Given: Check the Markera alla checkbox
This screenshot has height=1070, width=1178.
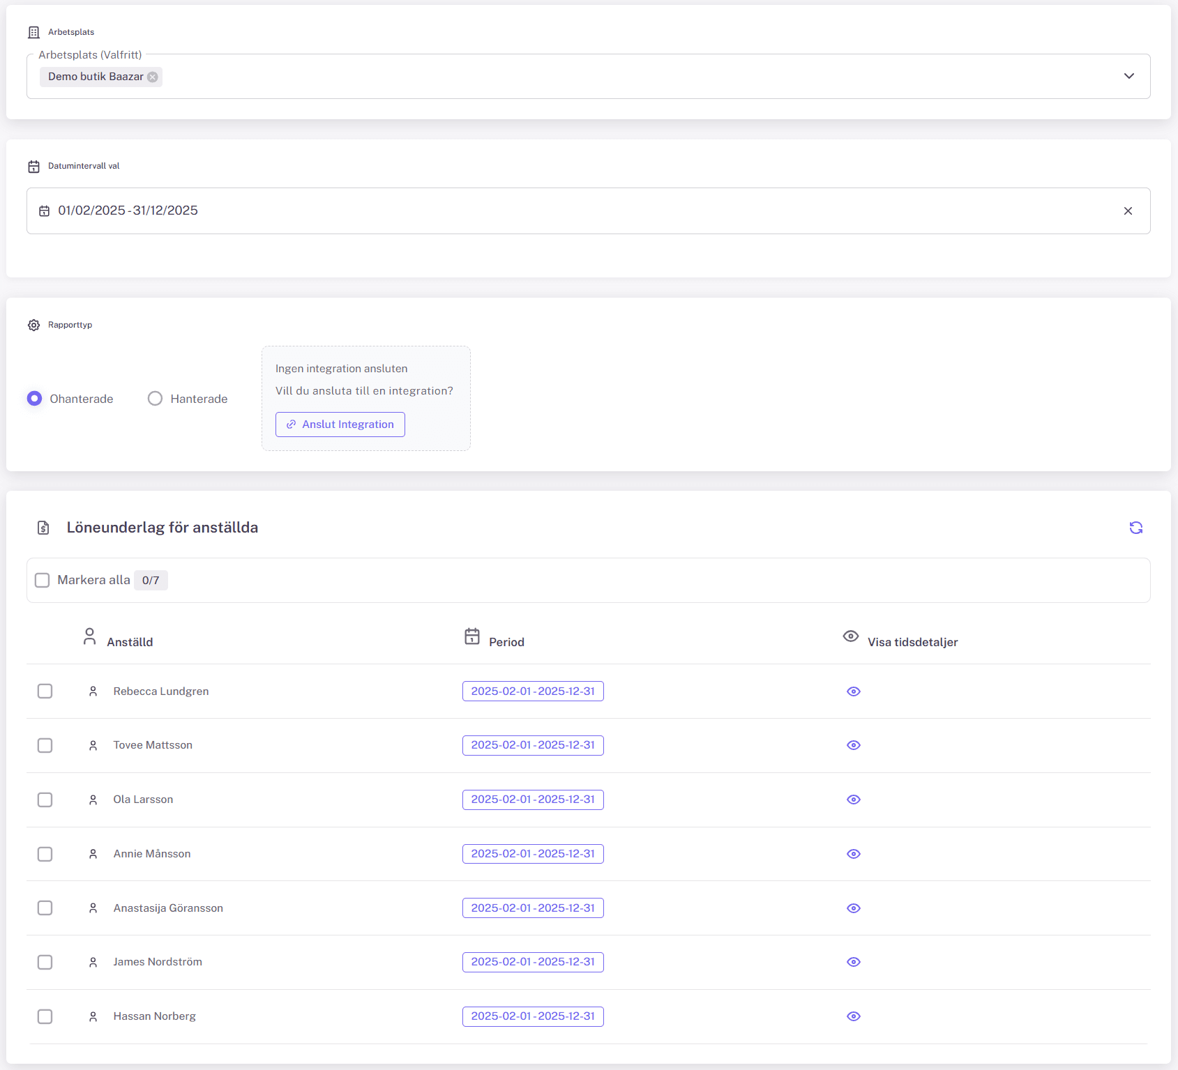Looking at the screenshot, I should [x=43, y=580].
